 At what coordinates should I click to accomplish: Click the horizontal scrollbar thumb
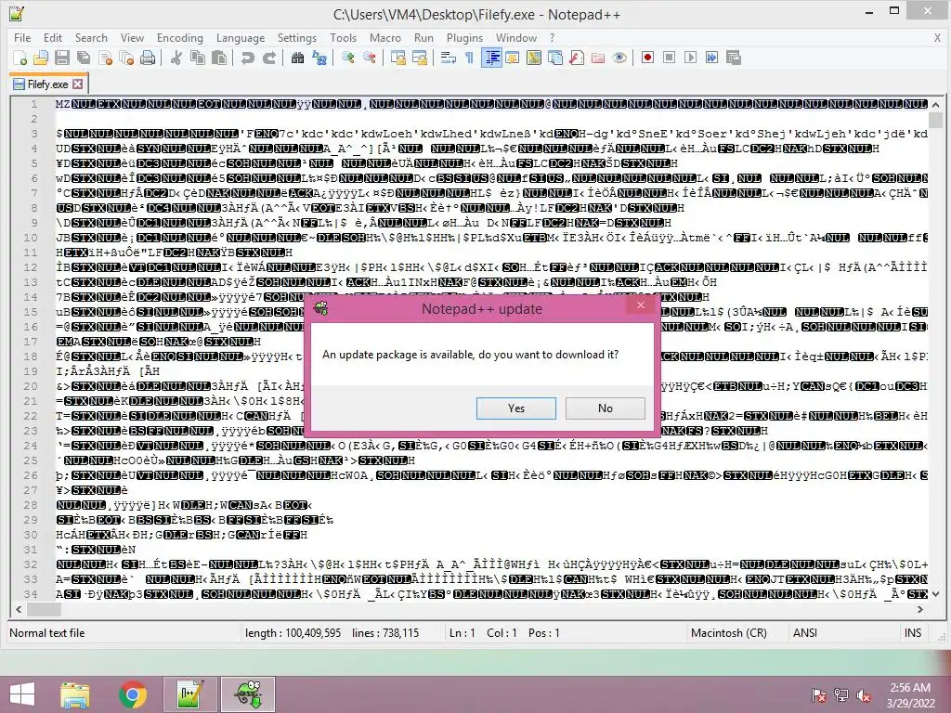click(x=43, y=609)
